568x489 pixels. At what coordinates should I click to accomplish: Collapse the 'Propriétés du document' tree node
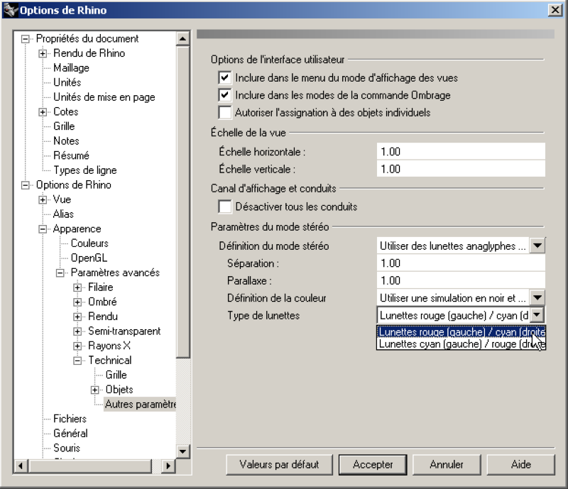pyautogui.click(x=25, y=39)
